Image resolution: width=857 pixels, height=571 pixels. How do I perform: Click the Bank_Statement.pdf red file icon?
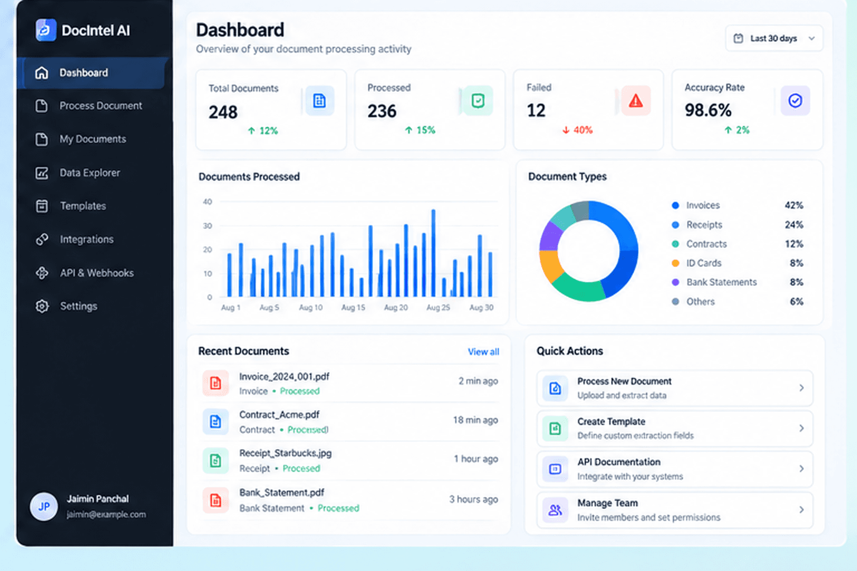pos(215,500)
